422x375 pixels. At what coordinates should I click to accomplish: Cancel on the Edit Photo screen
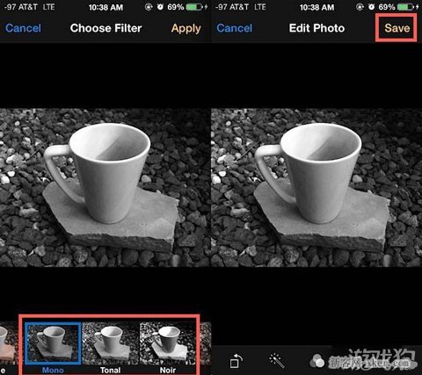235,28
